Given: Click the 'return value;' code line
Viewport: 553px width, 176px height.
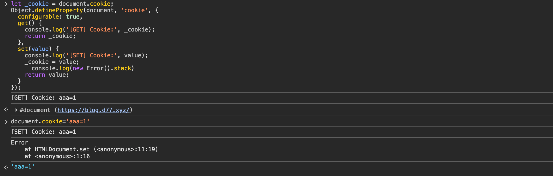Looking at the screenshot, I should 47,75.
